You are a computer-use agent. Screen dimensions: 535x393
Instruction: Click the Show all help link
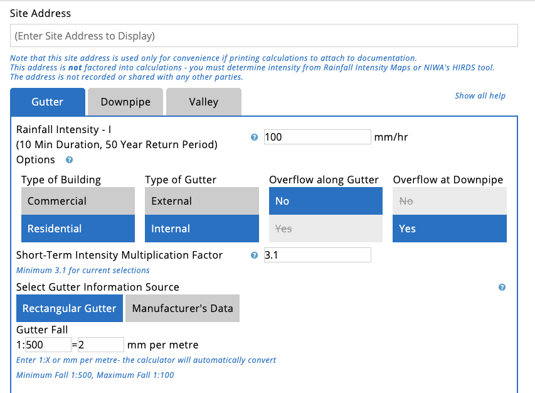(x=480, y=96)
